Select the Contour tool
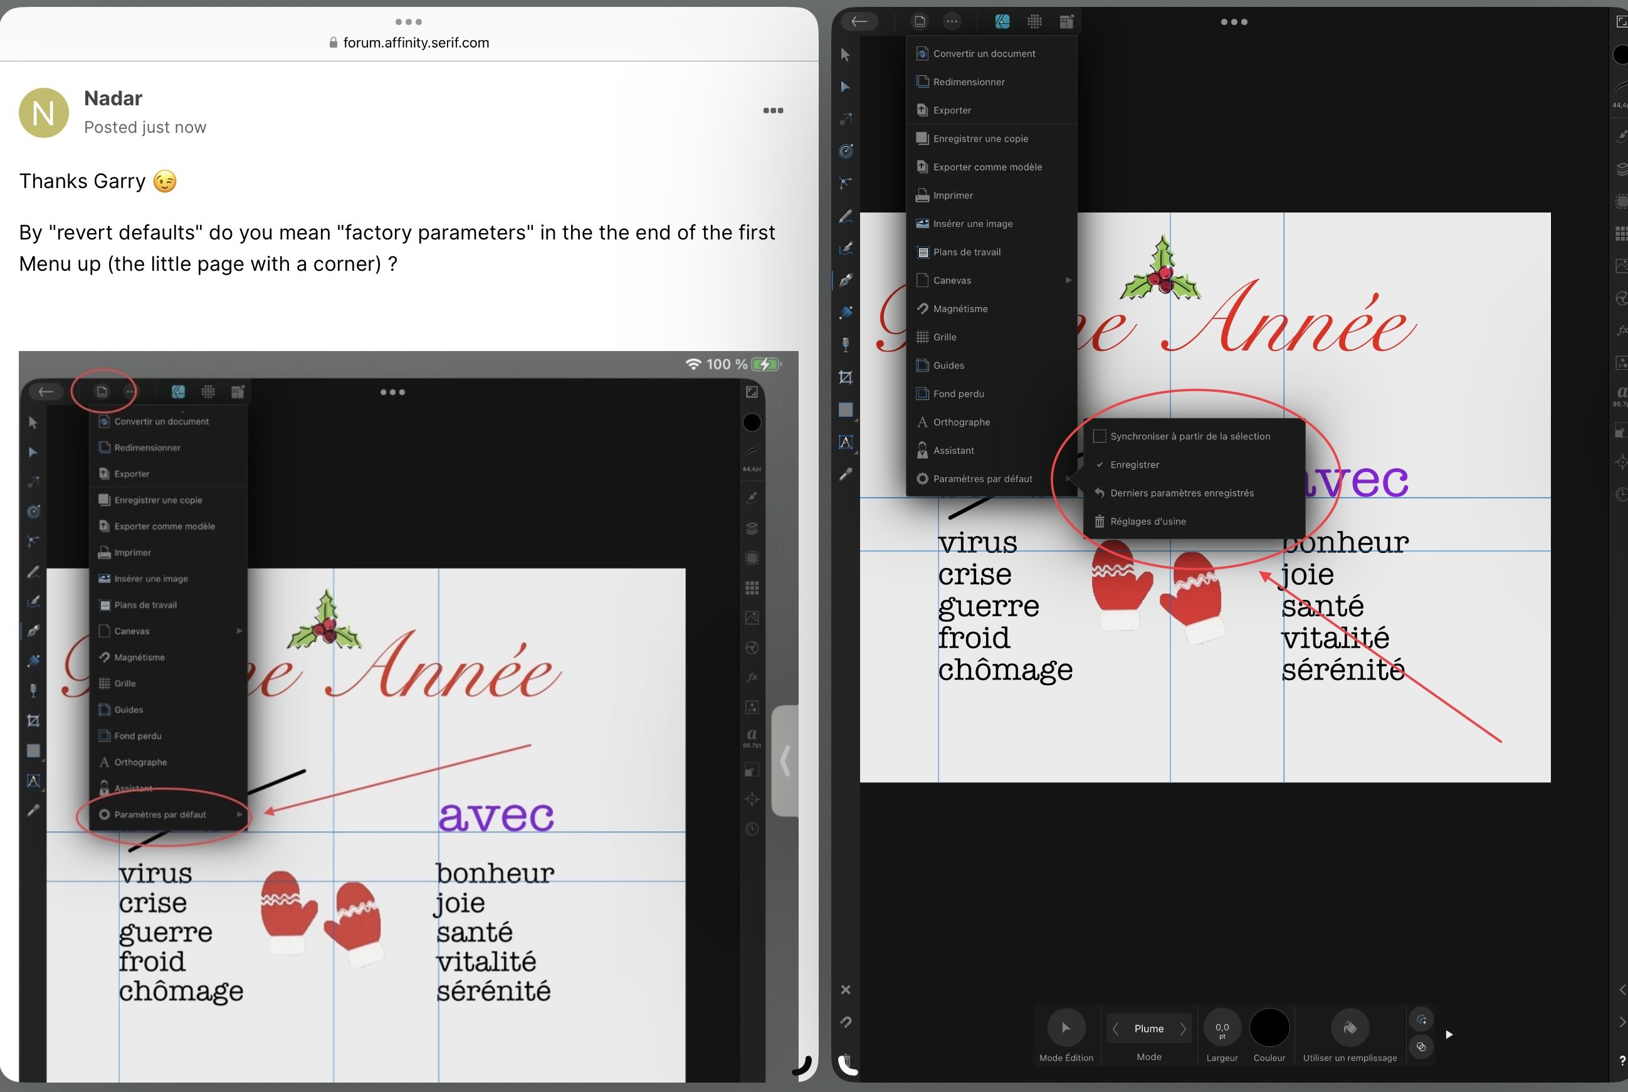The image size is (1628, 1092). [845, 151]
